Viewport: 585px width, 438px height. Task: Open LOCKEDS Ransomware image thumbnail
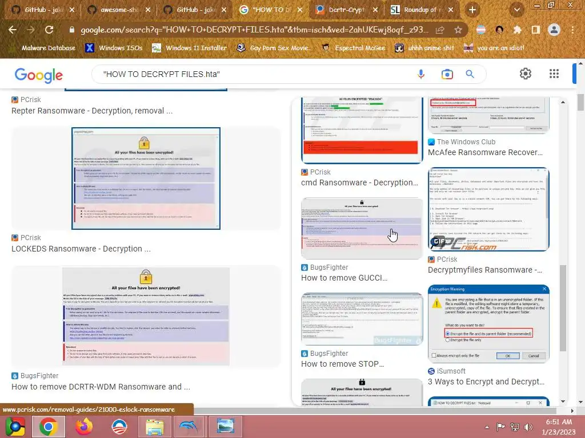[146, 179]
